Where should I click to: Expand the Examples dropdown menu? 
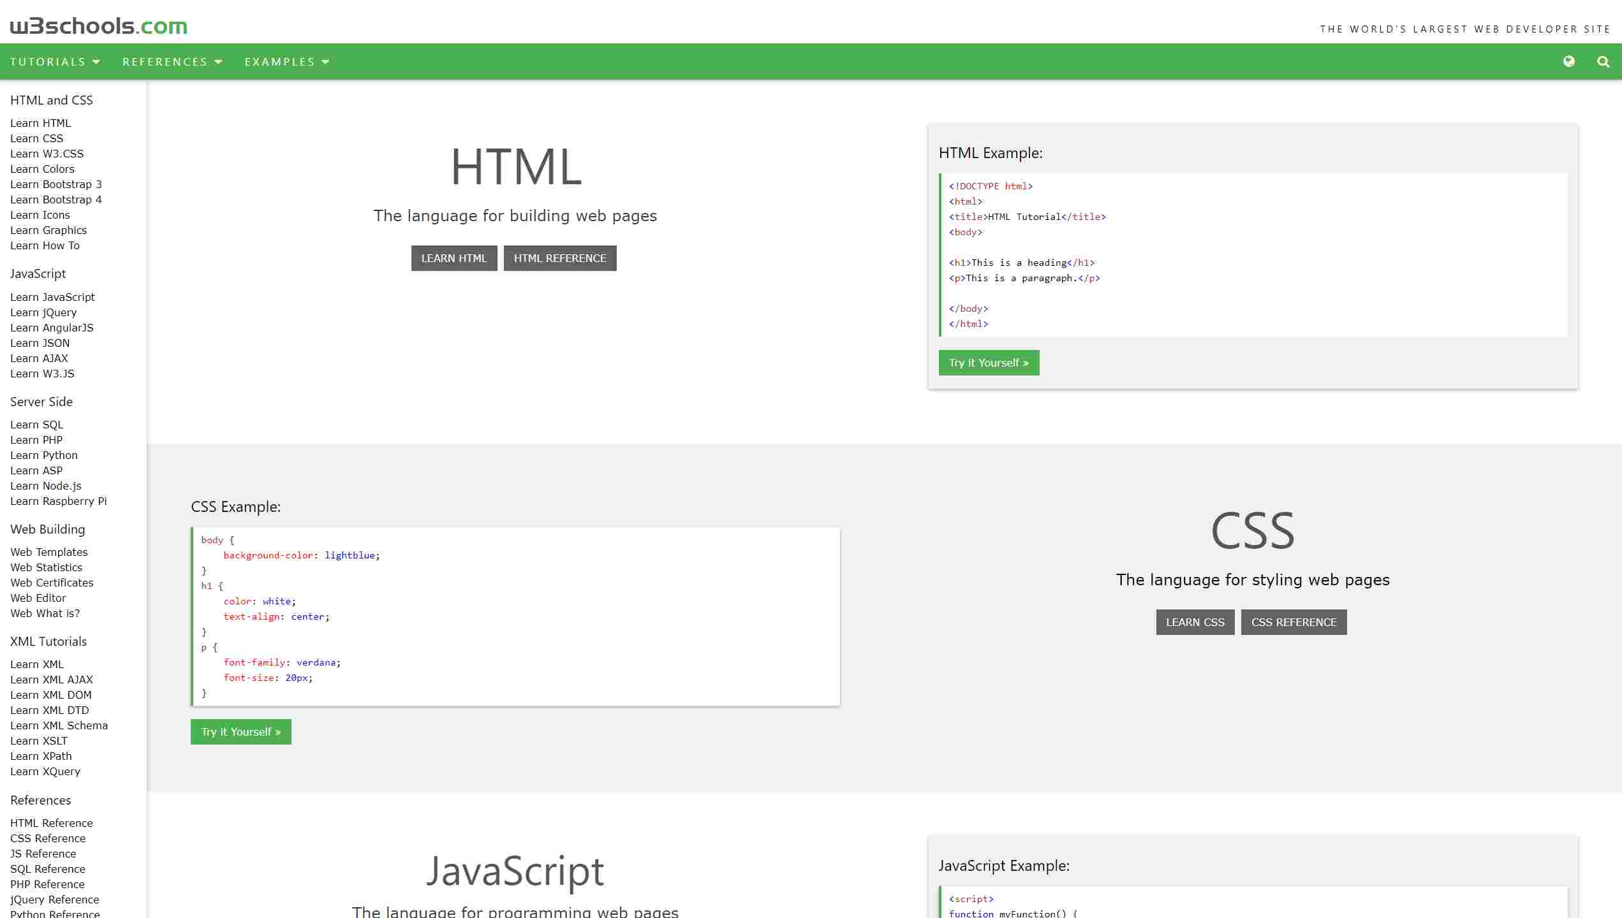(287, 62)
